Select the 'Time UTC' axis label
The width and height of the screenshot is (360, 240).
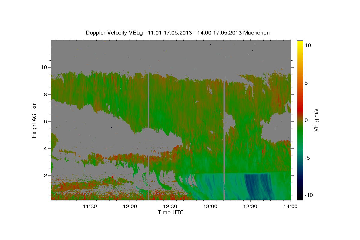171,212
